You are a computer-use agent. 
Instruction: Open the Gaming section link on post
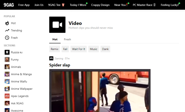59,58
